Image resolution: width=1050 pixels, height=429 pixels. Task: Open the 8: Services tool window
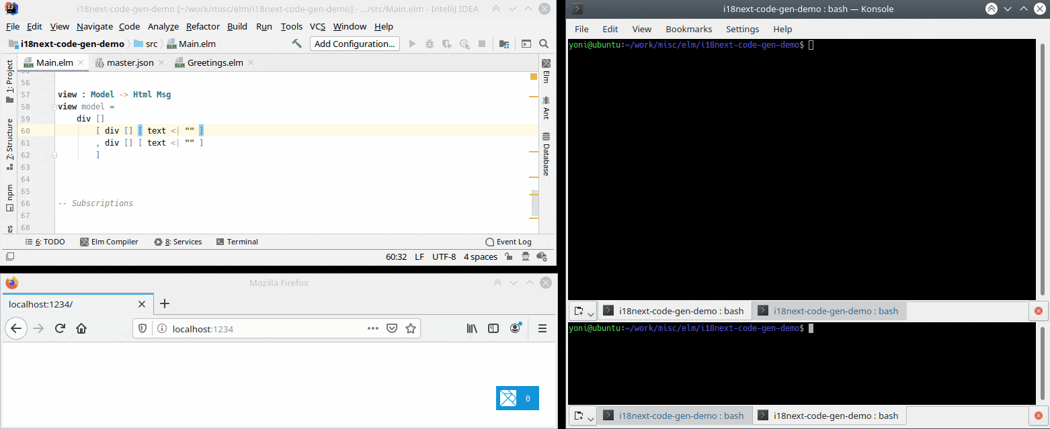tap(178, 242)
